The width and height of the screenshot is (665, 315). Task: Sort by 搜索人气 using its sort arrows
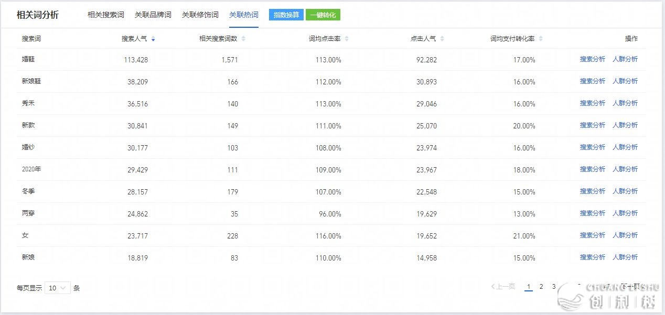(153, 39)
